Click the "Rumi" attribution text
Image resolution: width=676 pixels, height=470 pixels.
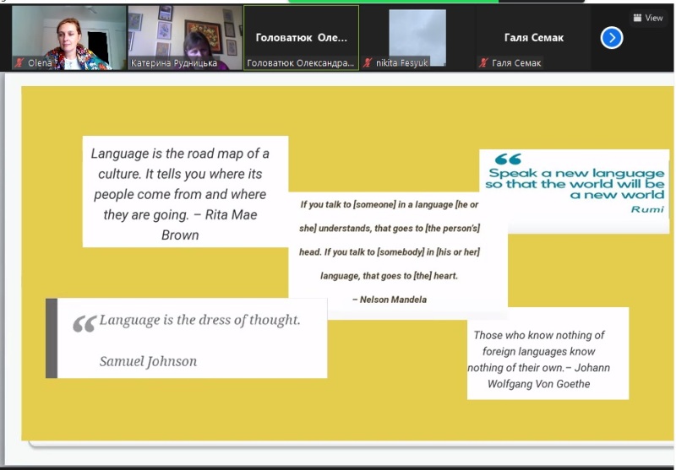pos(647,209)
